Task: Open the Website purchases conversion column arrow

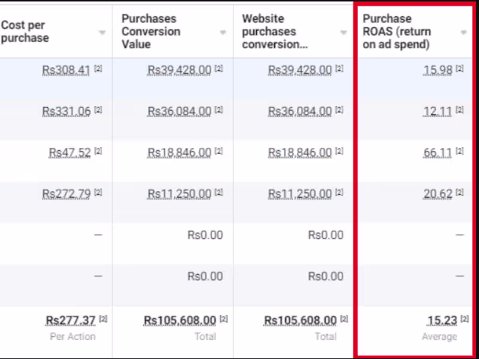Action: [x=344, y=32]
